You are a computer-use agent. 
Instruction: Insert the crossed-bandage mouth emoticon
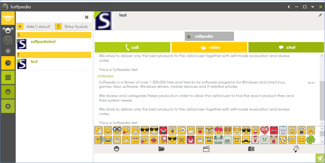coord(117,140)
